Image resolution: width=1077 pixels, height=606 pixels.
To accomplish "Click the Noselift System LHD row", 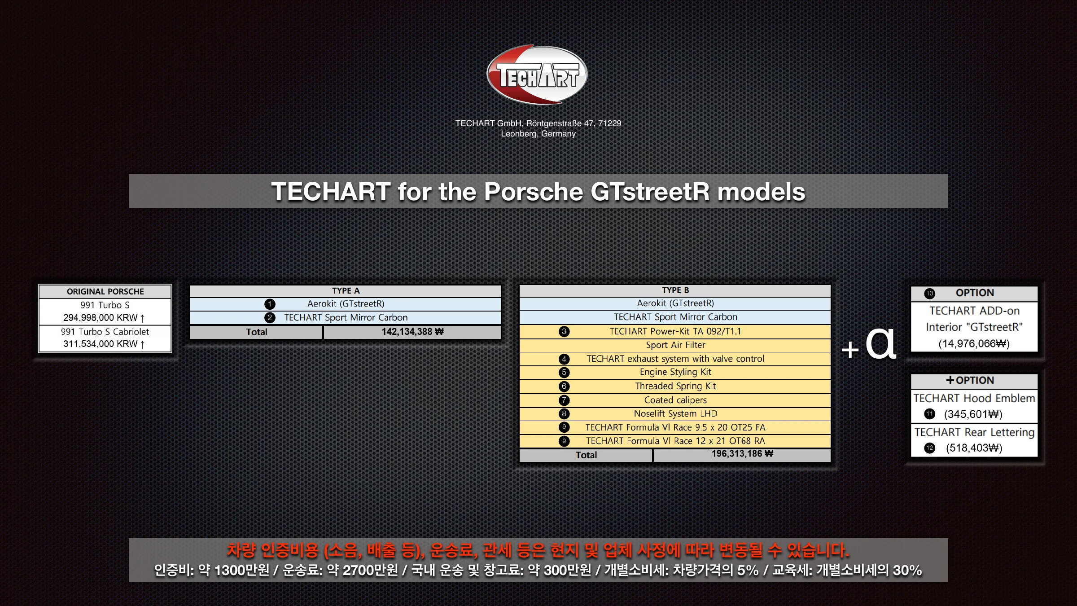I will coord(675,414).
